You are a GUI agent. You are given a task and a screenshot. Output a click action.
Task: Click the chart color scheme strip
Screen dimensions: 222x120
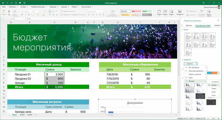(x=212, y=73)
